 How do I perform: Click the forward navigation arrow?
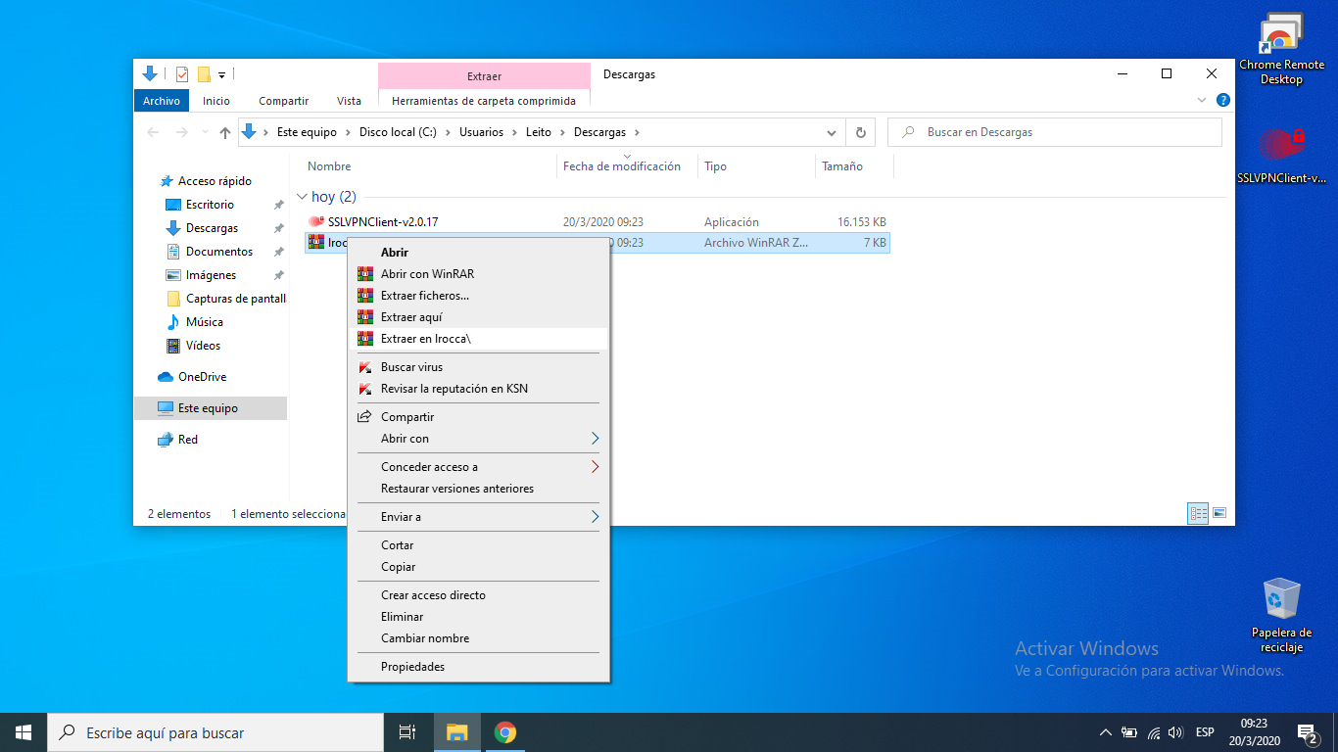pos(181,132)
